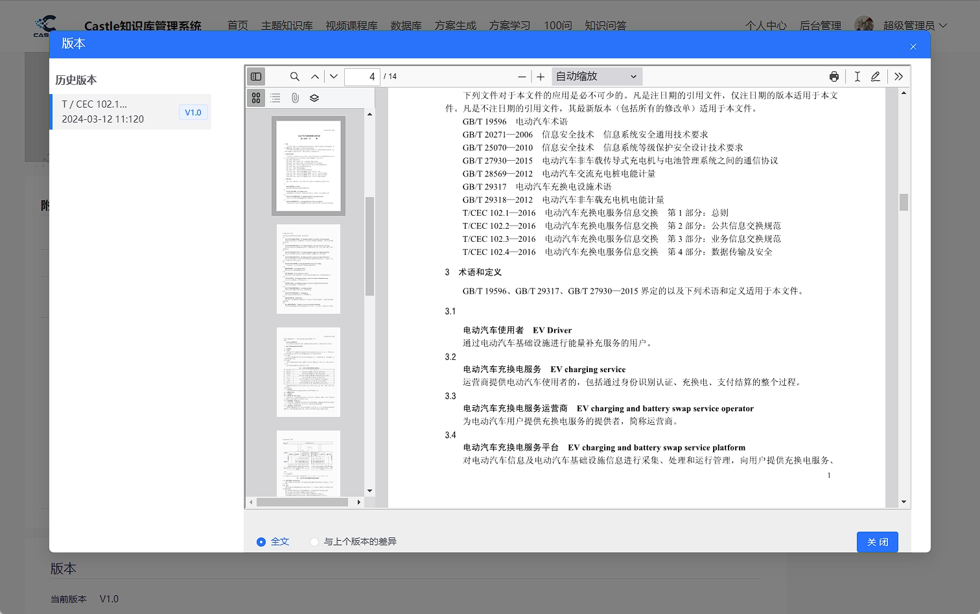Expand more tools with double chevron
The width and height of the screenshot is (980, 614).
tap(898, 76)
